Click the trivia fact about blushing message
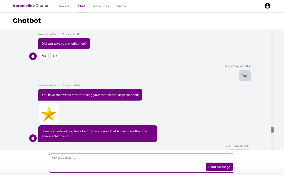This screenshot has width=284, height=175. pos(98,134)
